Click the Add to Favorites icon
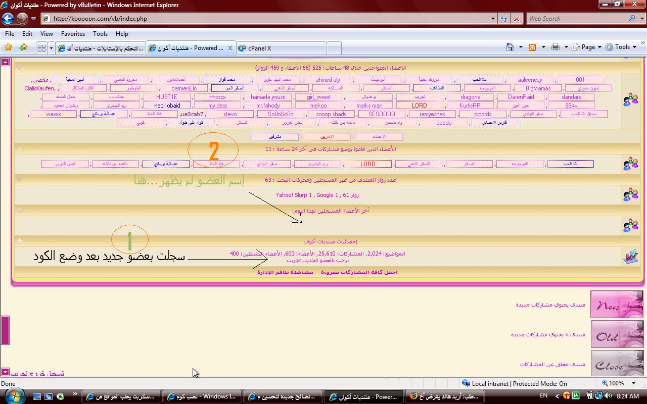 point(23,47)
